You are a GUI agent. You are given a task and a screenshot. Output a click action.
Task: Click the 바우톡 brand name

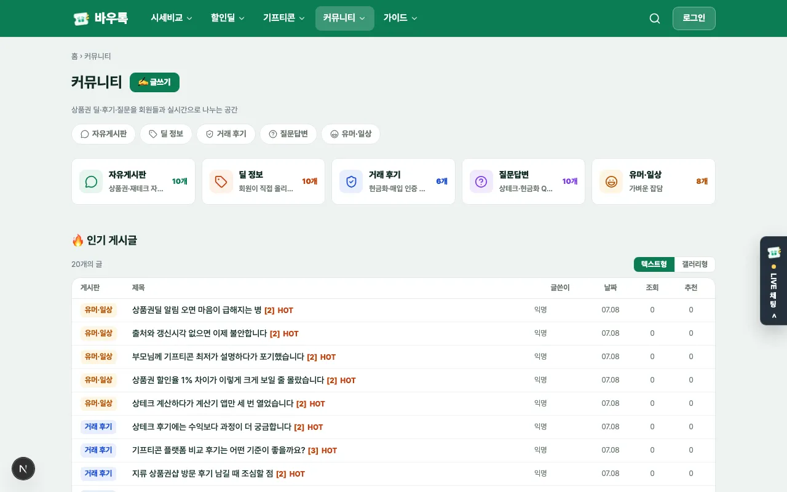111,18
